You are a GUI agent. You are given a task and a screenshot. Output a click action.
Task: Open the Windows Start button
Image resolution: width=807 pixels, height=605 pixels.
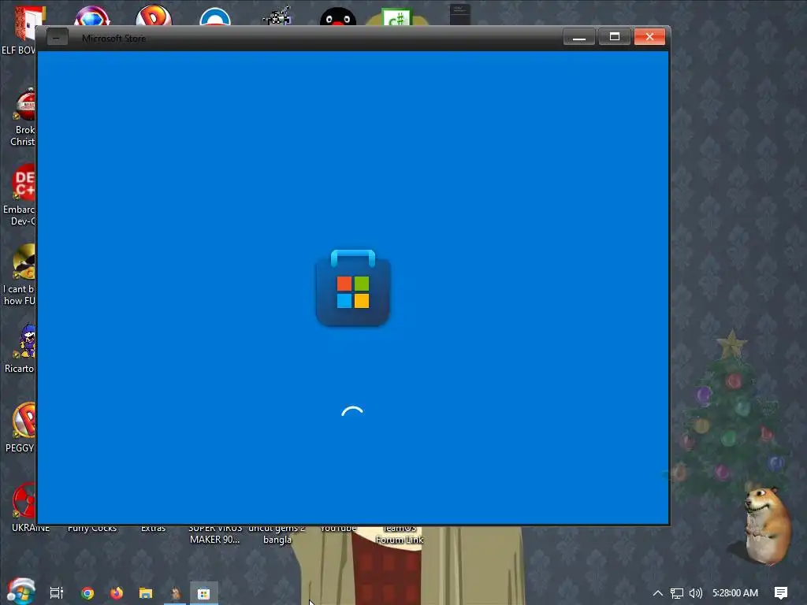[20, 592]
